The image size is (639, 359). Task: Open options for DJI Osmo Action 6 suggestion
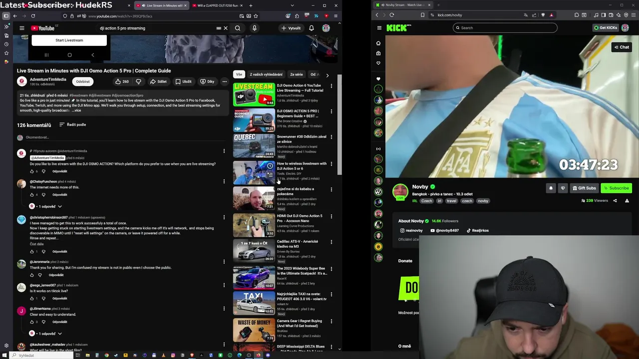coord(331,86)
